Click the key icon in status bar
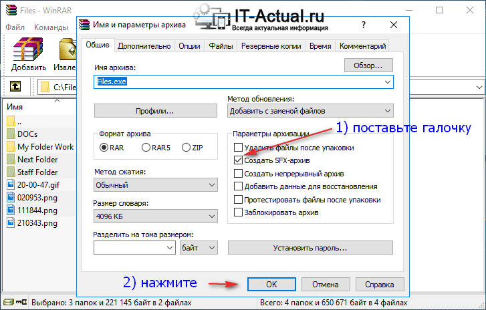The width and height of the screenshot is (486, 310). point(21,302)
